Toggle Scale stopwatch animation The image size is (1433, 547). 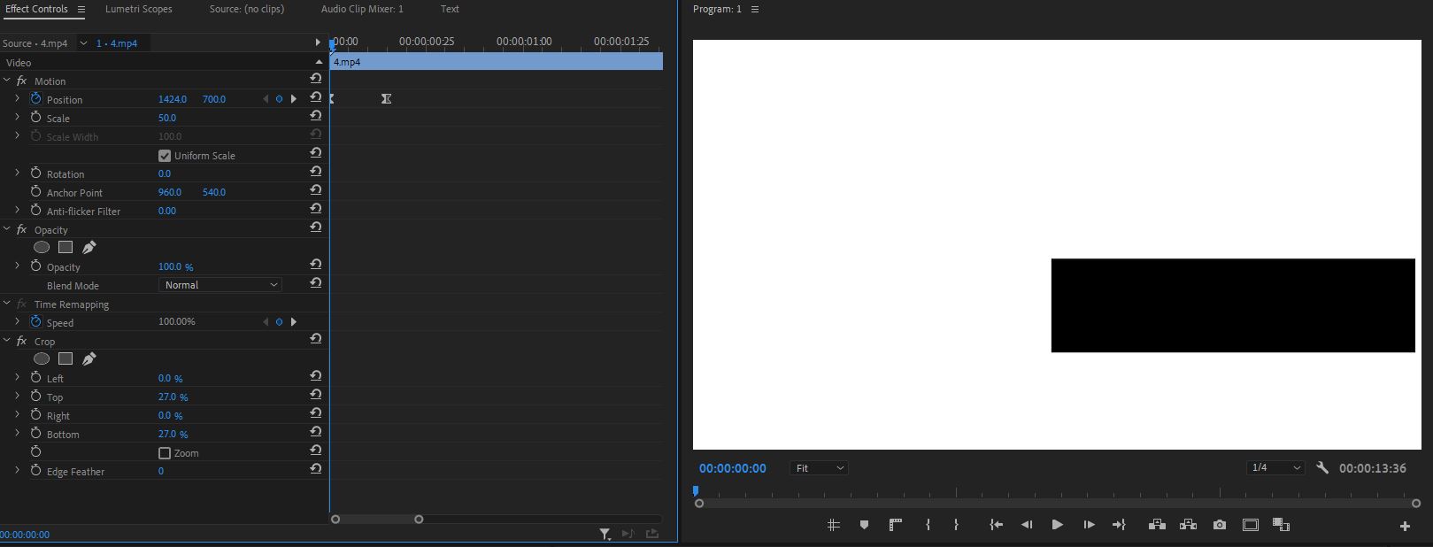pyautogui.click(x=36, y=118)
